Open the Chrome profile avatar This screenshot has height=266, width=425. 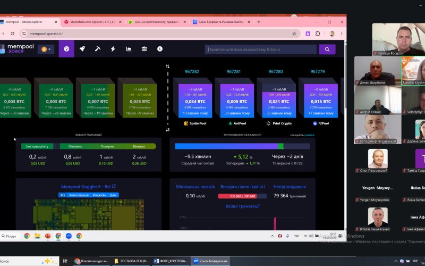coord(332,34)
